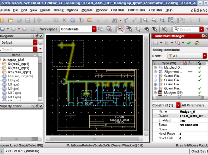Viewport: 208px width, 155px height.
Task: Click the Undo arrow icon
Action: point(98,21)
